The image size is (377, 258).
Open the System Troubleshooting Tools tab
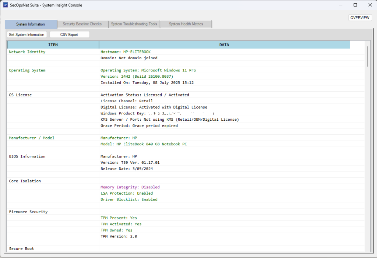[134, 24]
